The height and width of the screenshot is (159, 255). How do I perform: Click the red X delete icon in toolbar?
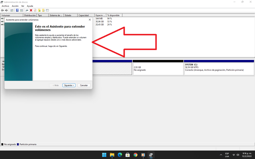click(31, 10)
